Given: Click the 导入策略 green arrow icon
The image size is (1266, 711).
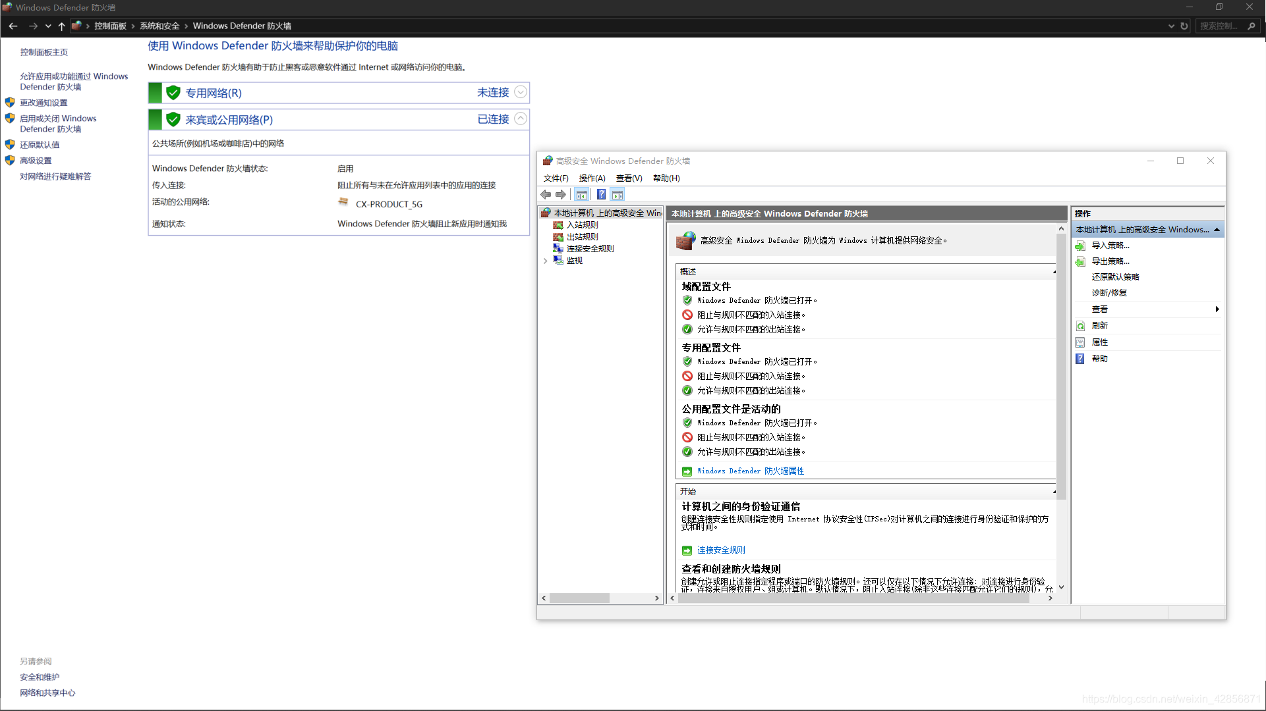Looking at the screenshot, I should 1079,245.
